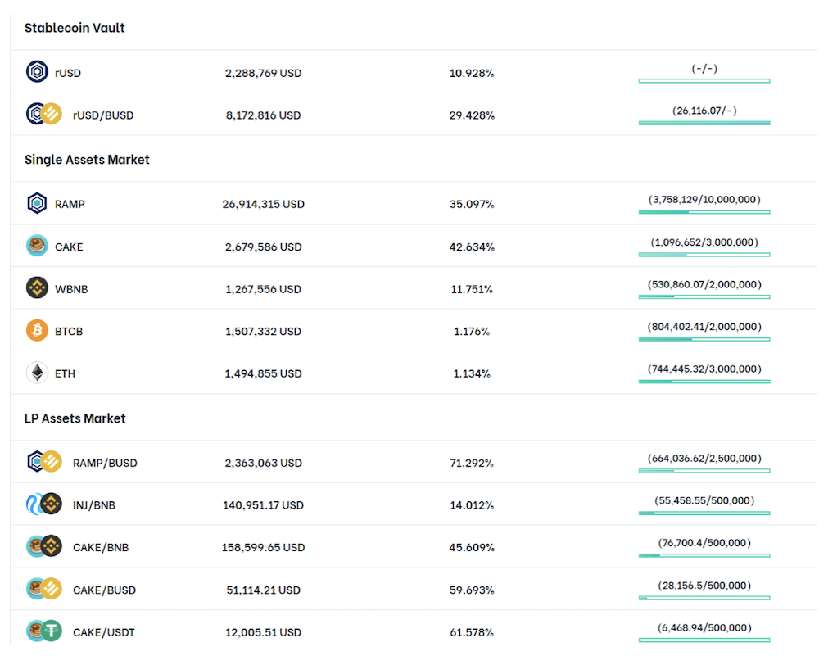
Task: Select the Stablecoin Vault heading
Action: [x=75, y=28]
